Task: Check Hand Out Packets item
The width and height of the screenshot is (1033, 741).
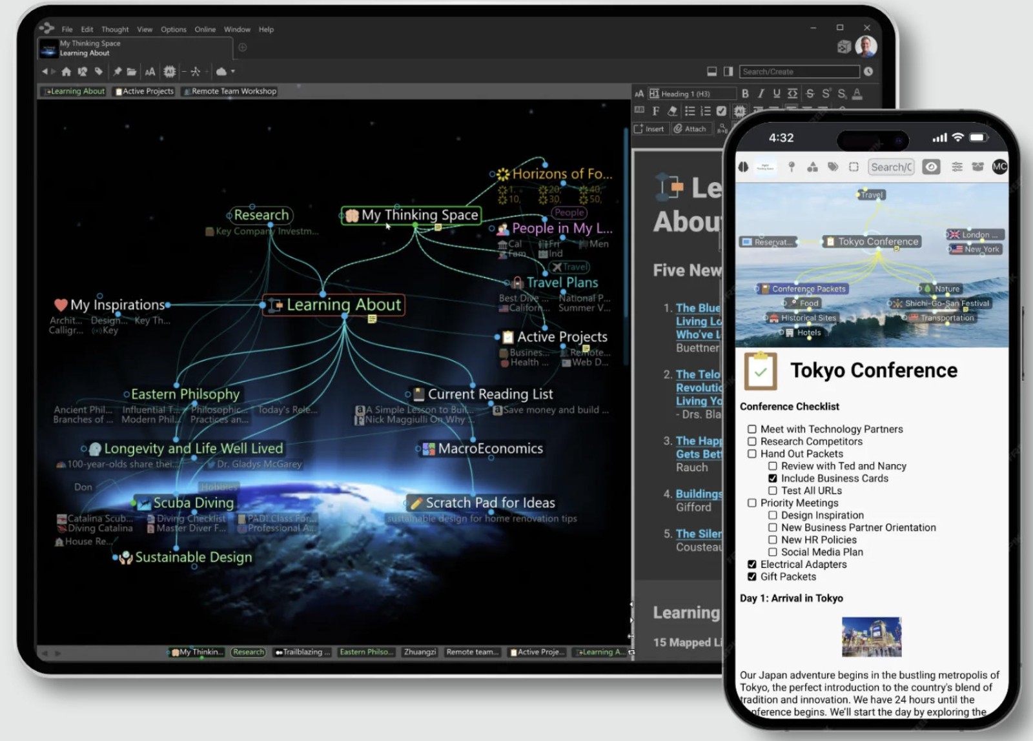Action: click(x=752, y=454)
